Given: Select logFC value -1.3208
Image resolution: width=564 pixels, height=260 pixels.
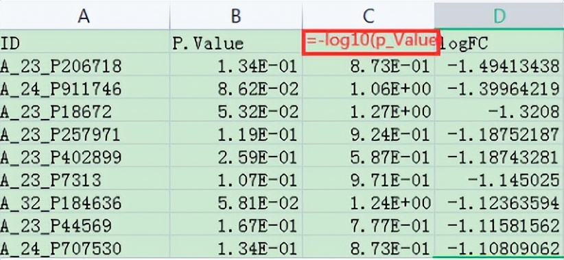Looking at the screenshot, I should (500, 110).
